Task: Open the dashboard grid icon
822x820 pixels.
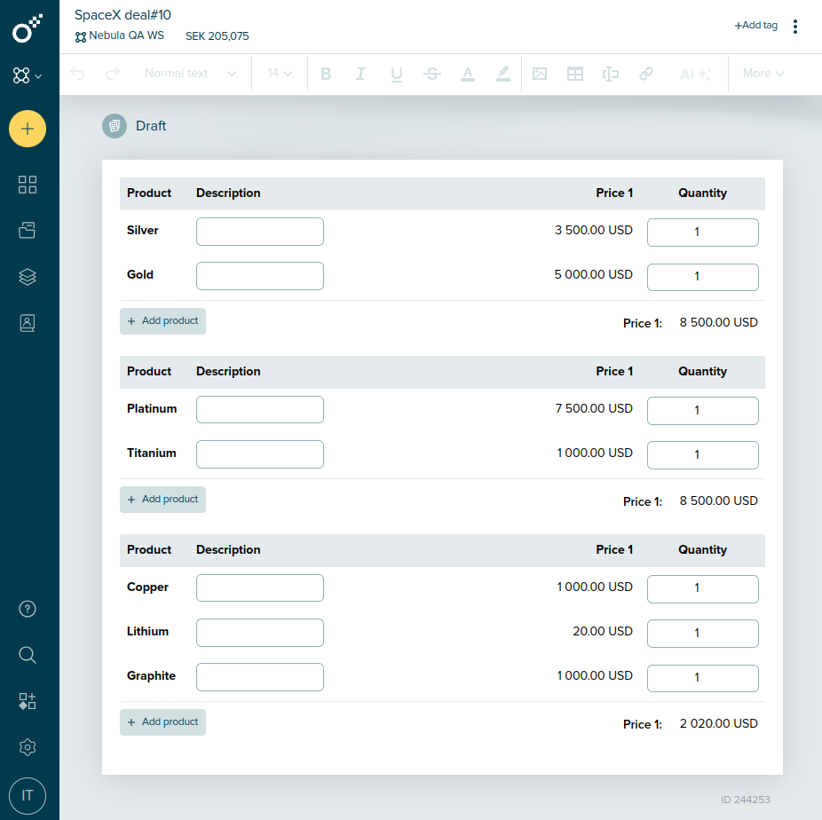Action: point(28,185)
